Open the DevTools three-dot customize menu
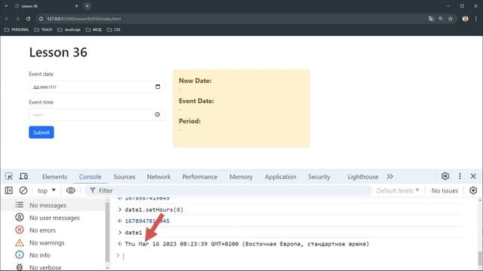483x271 pixels. [x=460, y=176]
